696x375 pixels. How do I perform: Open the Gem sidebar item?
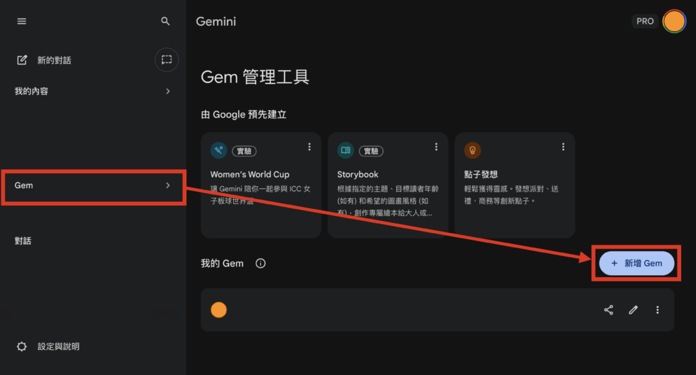93,185
